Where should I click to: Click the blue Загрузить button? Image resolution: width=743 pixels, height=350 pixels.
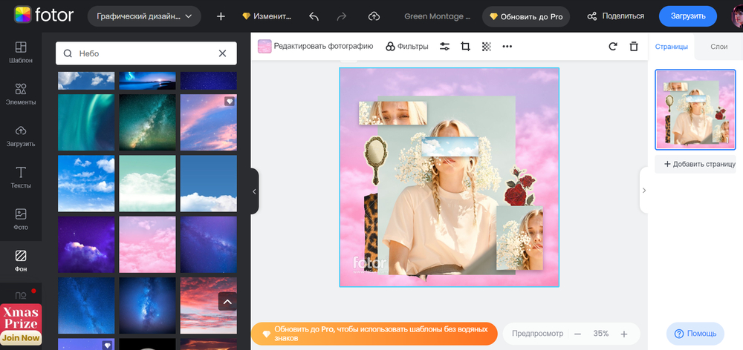[x=687, y=16]
